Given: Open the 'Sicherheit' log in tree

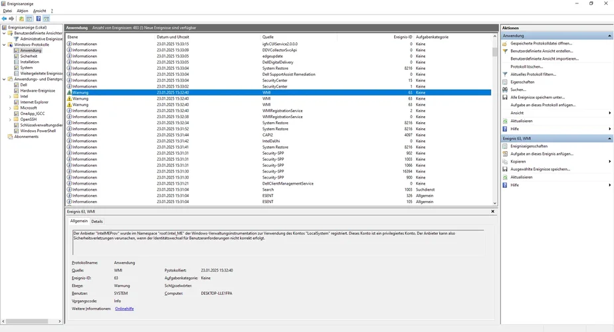Looking at the screenshot, I should (x=29, y=56).
